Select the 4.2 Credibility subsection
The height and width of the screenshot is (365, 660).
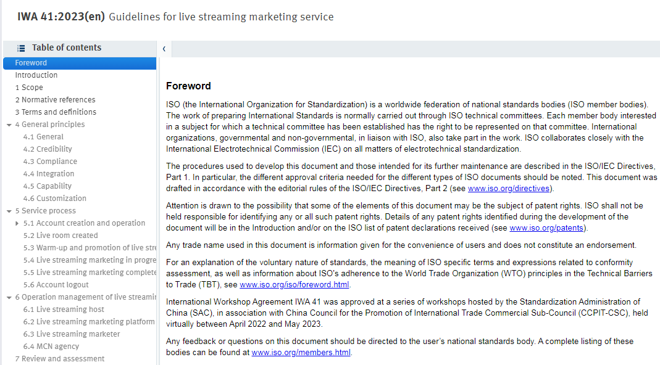48,149
